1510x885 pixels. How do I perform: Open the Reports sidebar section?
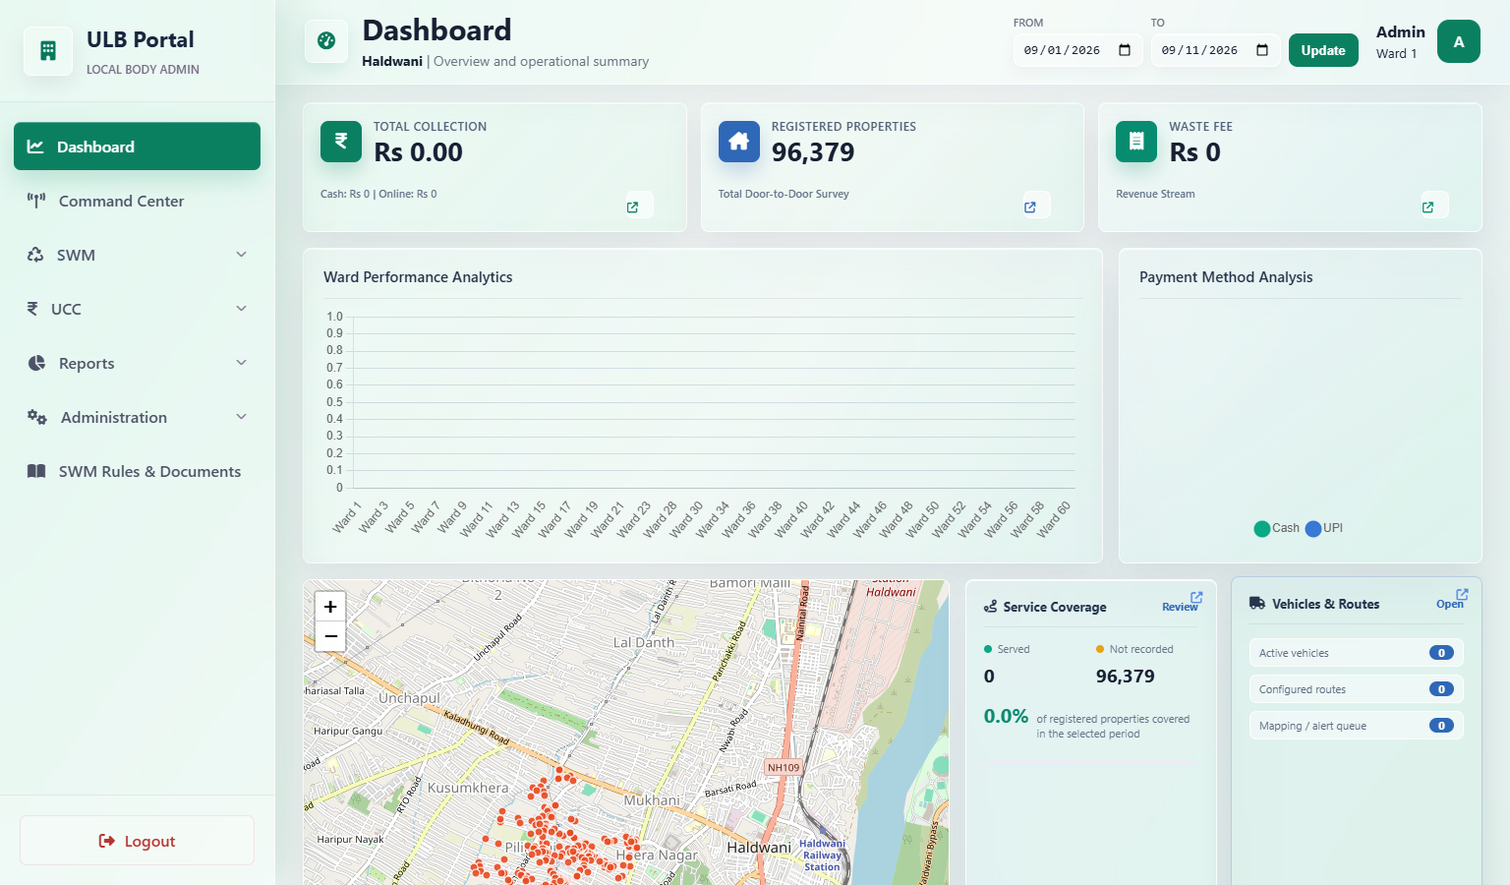(137, 363)
